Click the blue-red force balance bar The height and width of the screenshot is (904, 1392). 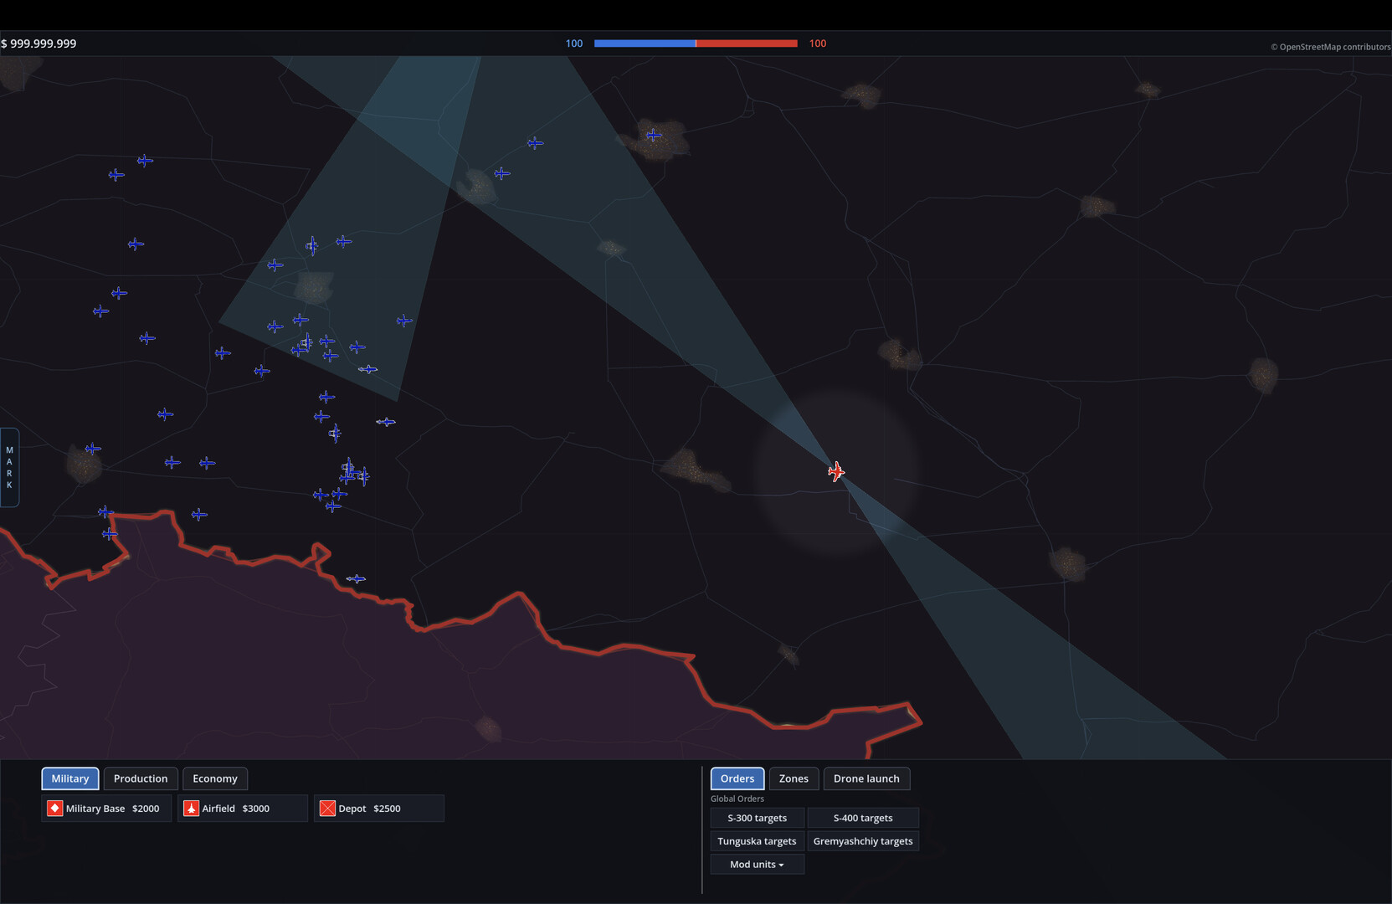[696, 44]
